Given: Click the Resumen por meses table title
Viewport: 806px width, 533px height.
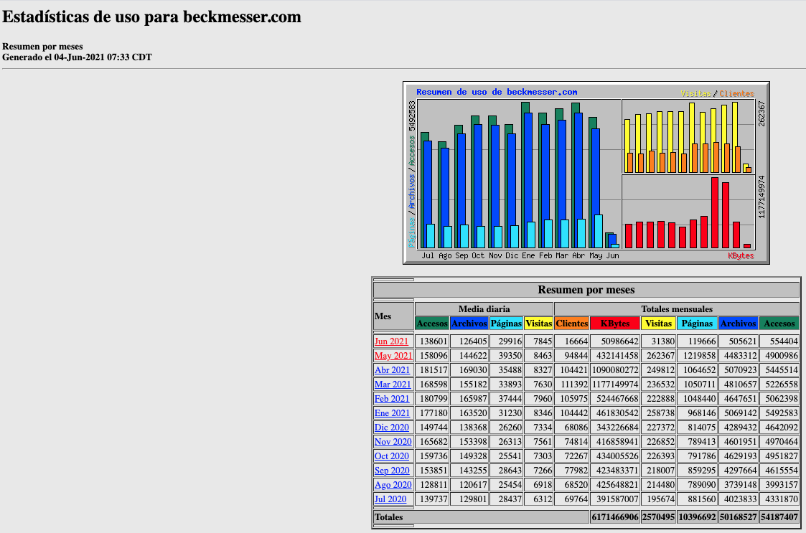Looking at the screenshot, I should coord(586,290).
